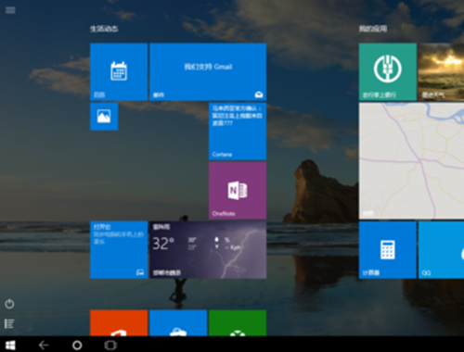Click the 生活动态 group heading
The image size is (464, 352).
click(x=104, y=29)
